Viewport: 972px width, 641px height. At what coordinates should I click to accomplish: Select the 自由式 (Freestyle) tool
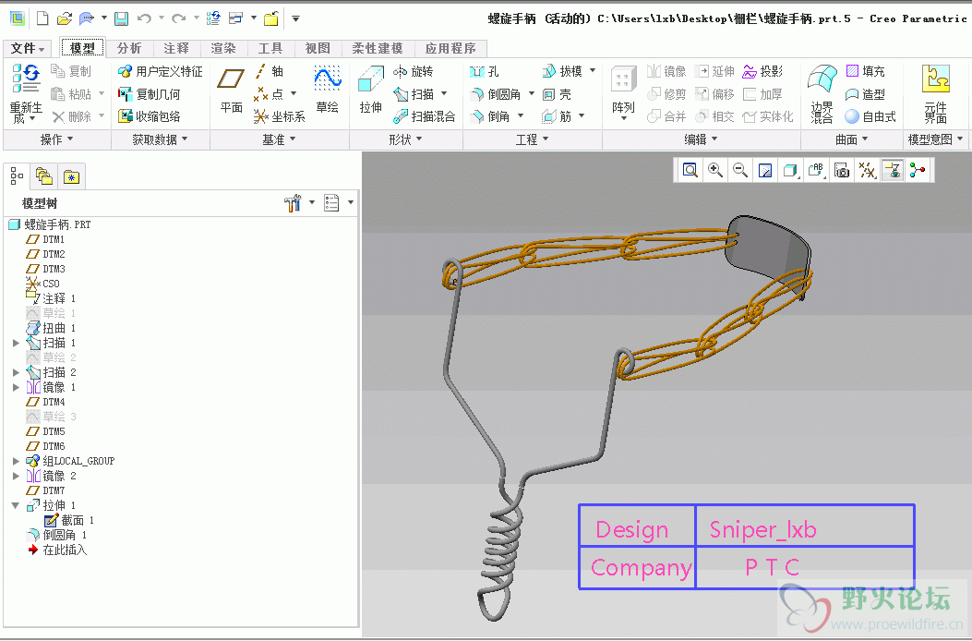coord(871,116)
